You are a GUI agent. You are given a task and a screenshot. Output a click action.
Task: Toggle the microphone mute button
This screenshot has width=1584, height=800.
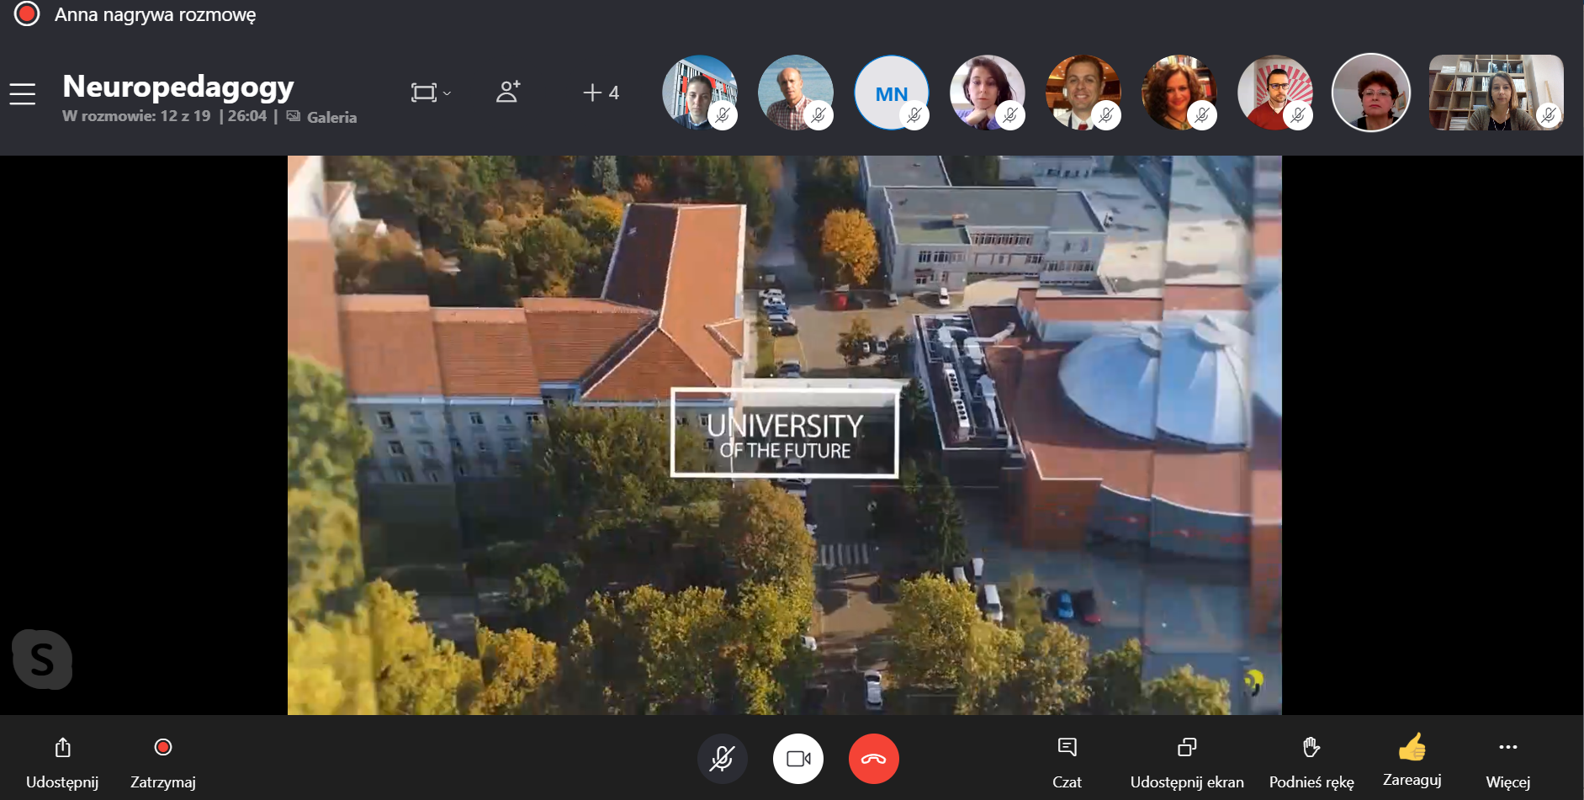click(x=722, y=759)
